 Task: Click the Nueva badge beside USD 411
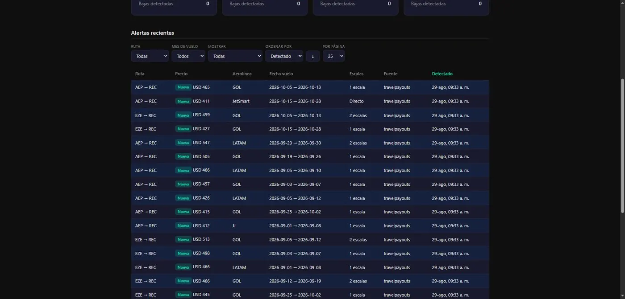tap(183, 101)
